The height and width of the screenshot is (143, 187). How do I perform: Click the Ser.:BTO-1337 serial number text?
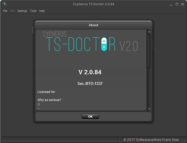[x=90, y=84]
